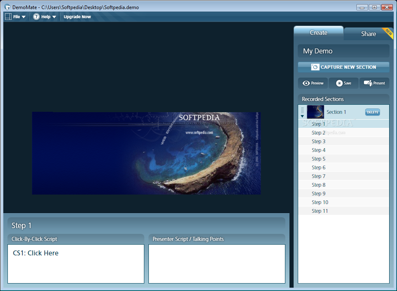This screenshot has width=397, height=291.
Task: Select Step 9 in the list
Action: (x=344, y=193)
